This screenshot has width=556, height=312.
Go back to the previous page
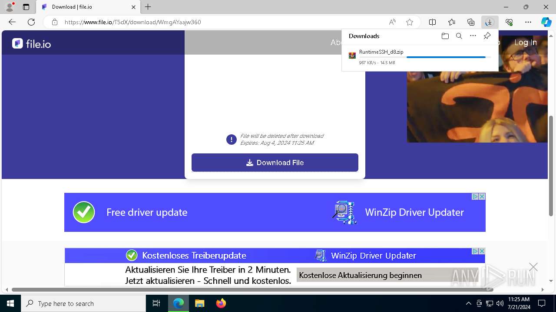(12, 22)
